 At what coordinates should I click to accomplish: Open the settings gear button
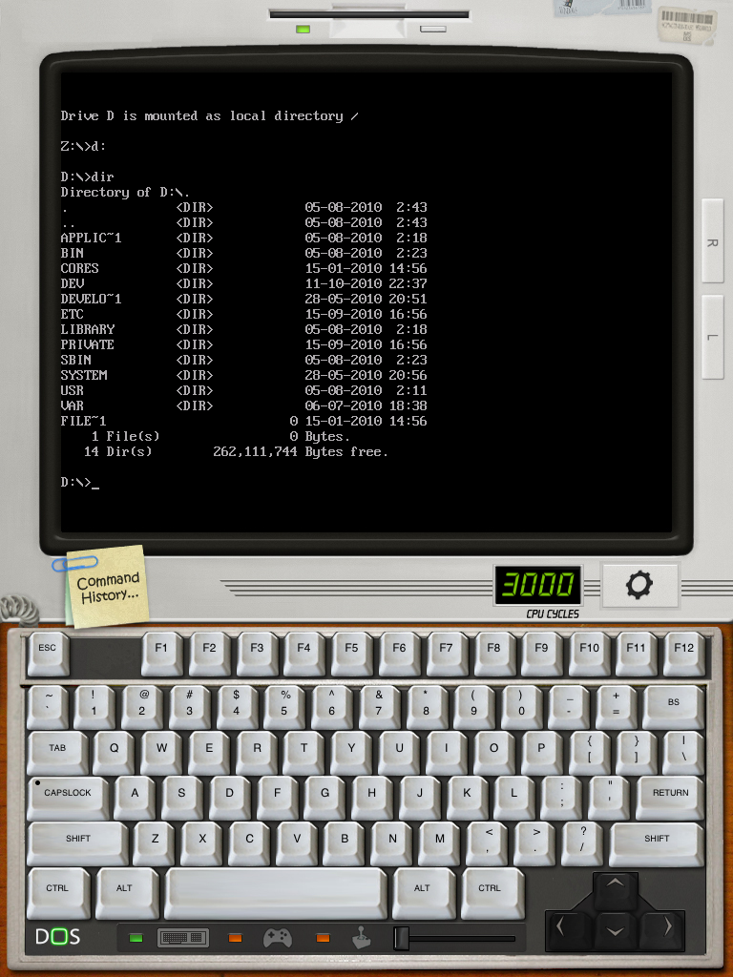tap(639, 585)
